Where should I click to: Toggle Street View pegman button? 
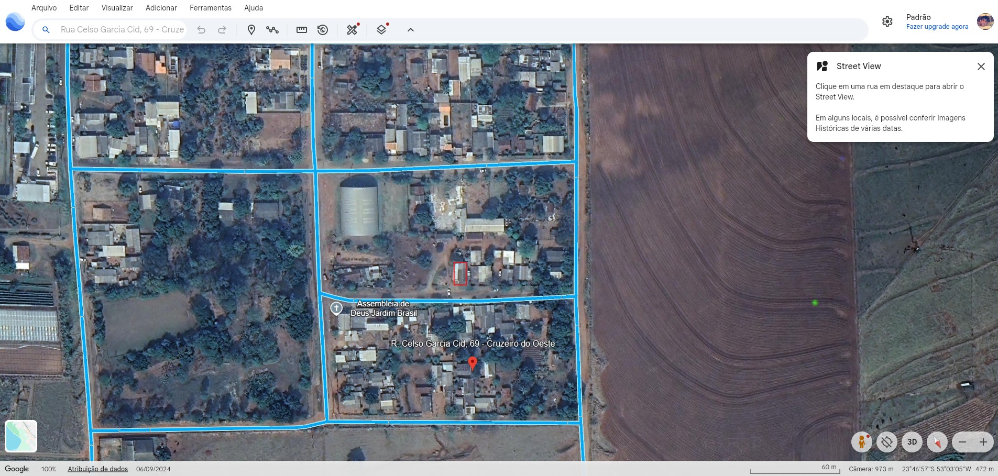coord(861,442)
